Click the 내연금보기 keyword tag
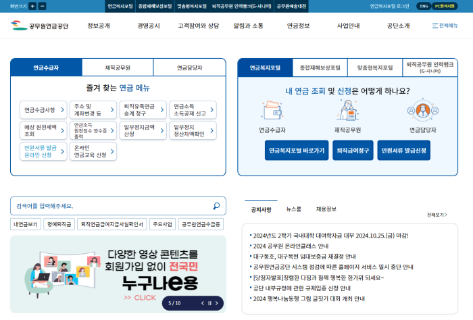473x320 pixels. tap(26, 224)
